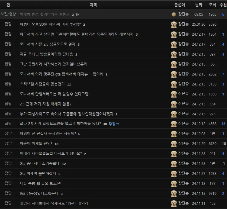Viewport: 227px width, 209px height.
Task: Click puppy avatar on 9호 남동생 row
Action: 174,194
